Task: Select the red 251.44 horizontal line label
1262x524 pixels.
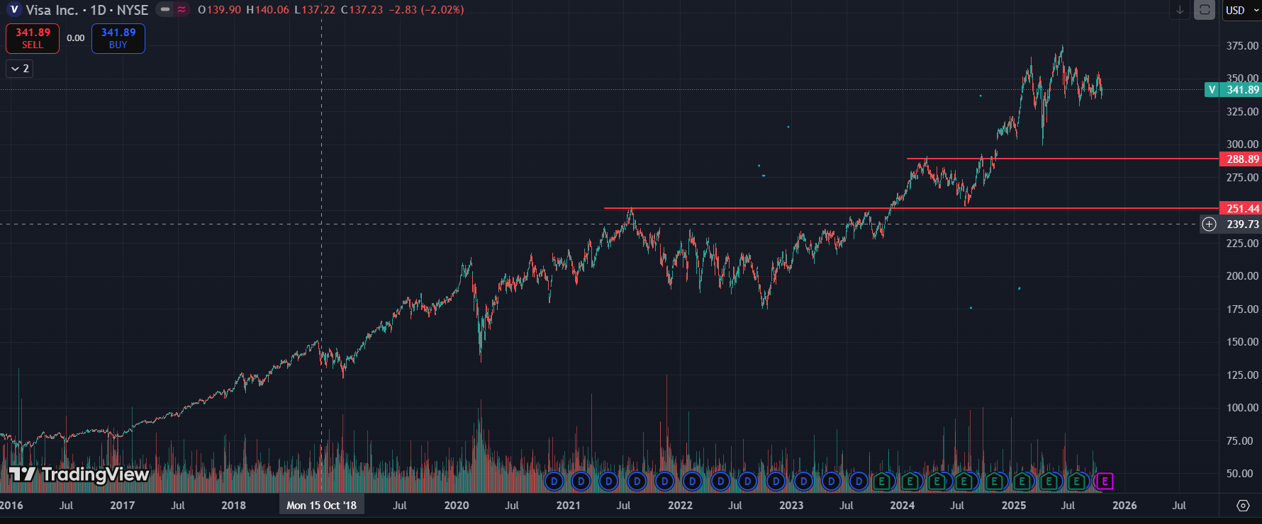Action: (x=1242, y=209)
